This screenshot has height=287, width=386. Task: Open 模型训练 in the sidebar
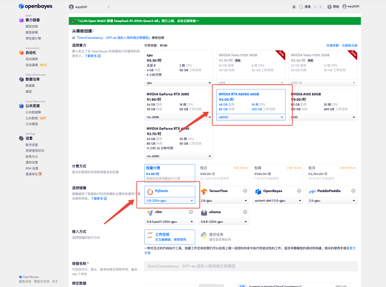click(32, 26)
